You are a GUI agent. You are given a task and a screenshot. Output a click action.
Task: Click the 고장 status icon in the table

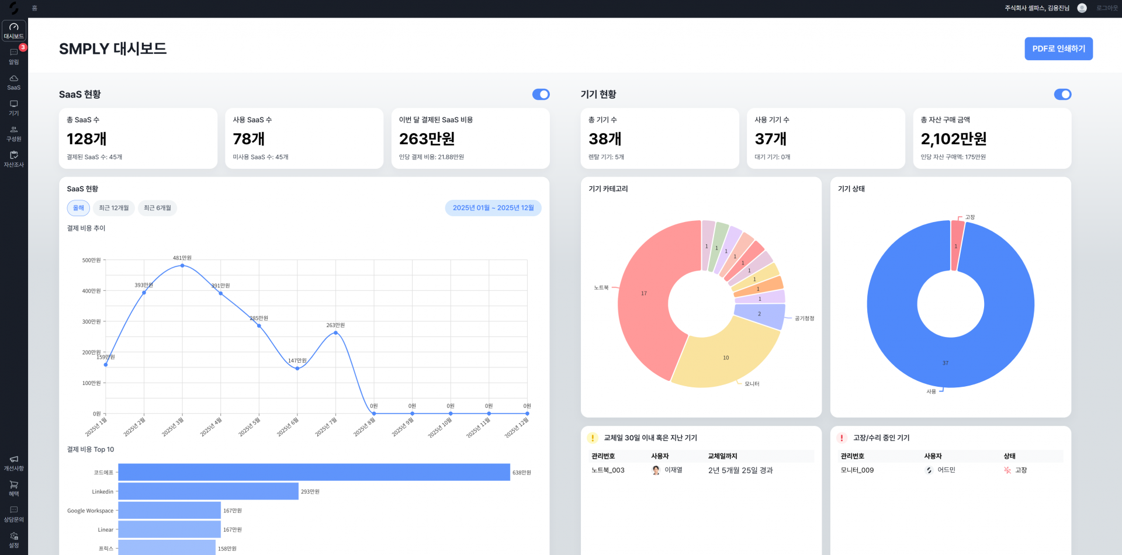click(1007, 470)
